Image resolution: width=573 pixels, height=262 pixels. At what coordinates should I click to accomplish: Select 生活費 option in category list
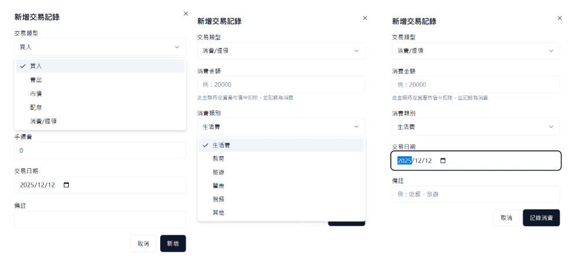tap(281, 145)
